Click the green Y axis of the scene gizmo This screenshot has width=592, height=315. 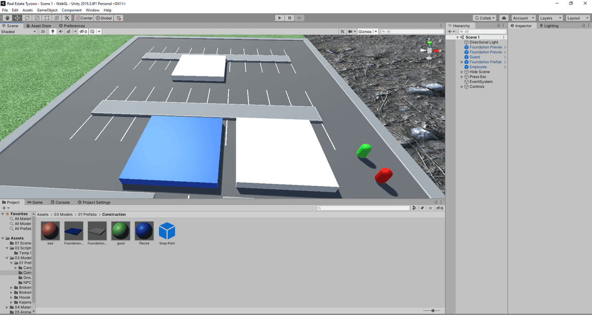coord(430,43)
